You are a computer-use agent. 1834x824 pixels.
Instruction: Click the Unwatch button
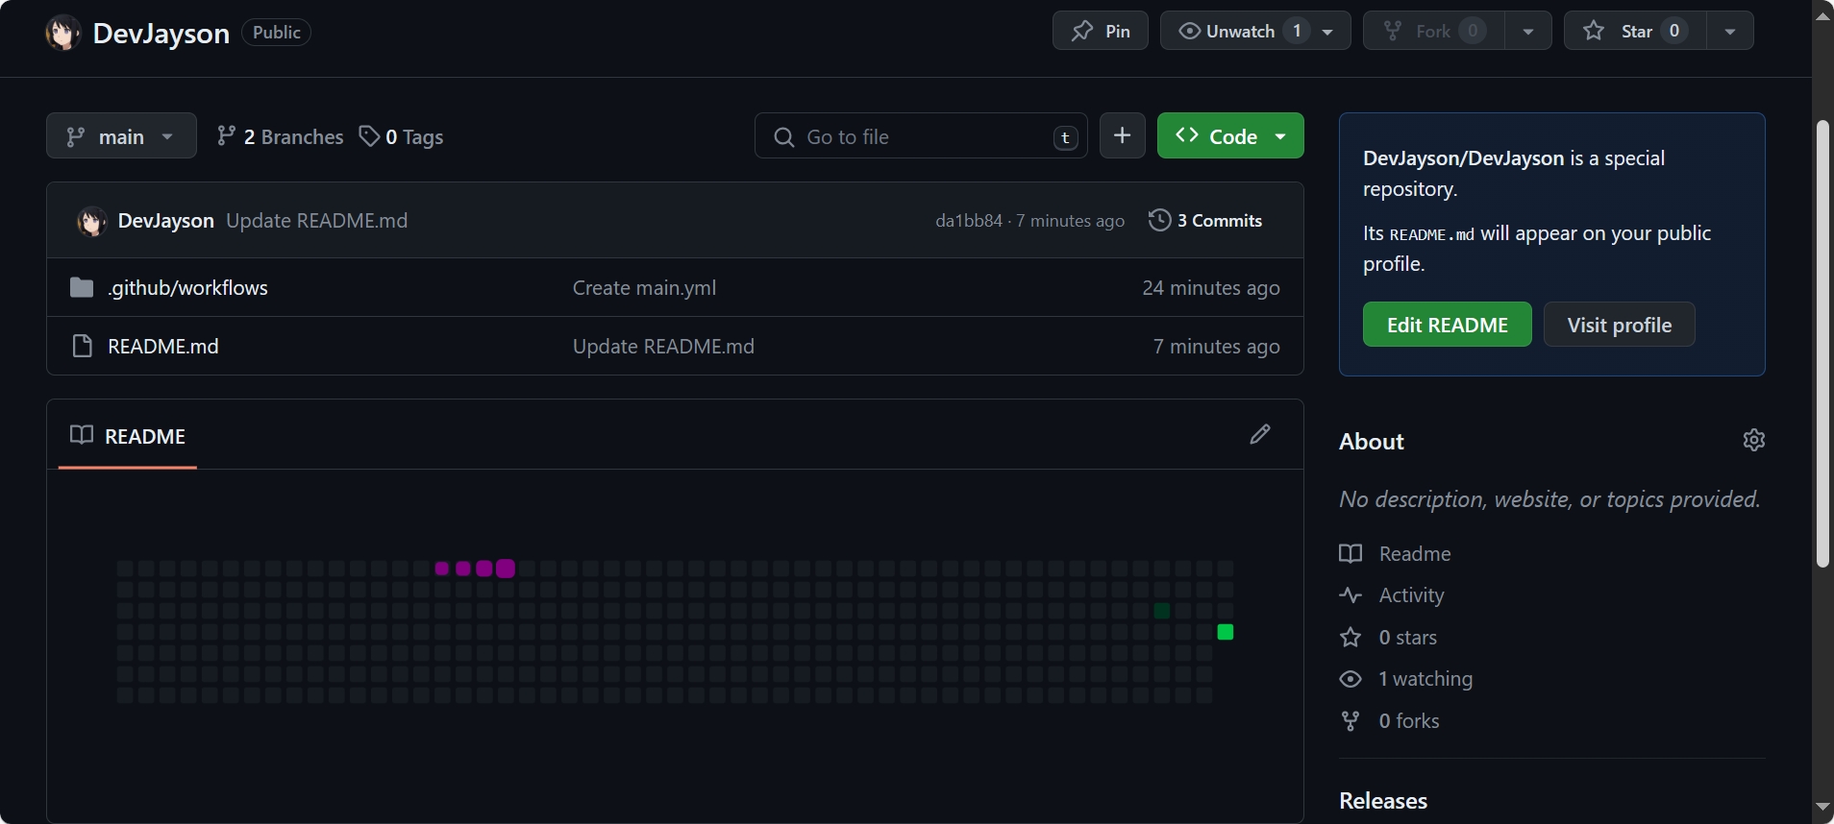click(1255, 31)
